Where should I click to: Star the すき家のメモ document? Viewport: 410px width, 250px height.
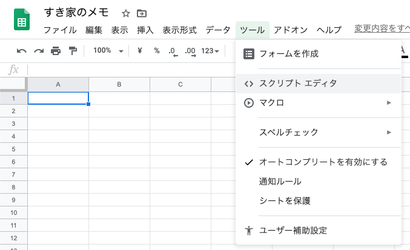pos(126,13)
